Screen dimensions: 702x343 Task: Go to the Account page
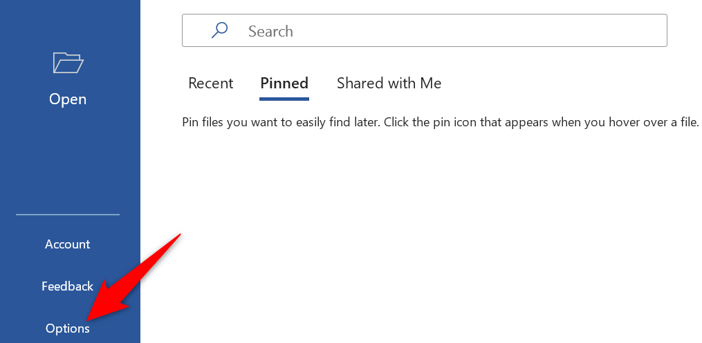68,244
